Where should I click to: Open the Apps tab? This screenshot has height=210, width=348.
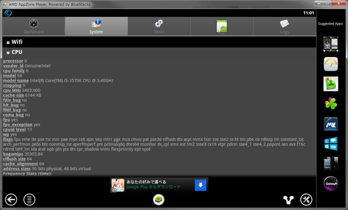click(222, 26)
